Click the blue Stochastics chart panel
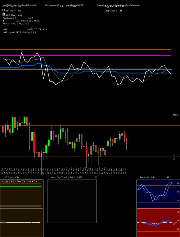Image resolution: width=180 pixels, height=237 pixels. point(158,194)
